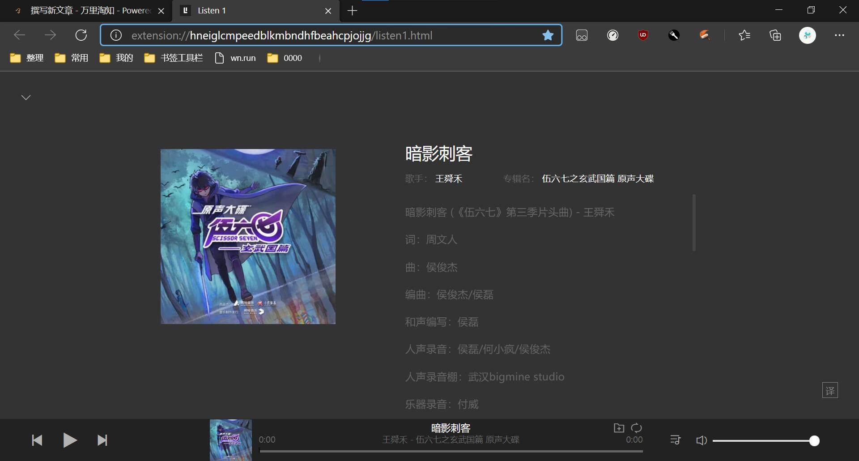The image size is (859, 461).
Task: Click the song title 暗影刺客 in player bar
Action: [451, 428]
